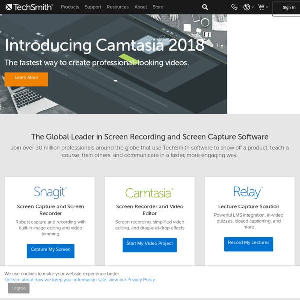Click the orange Learn More button
Viewport: 300px width, 300px height.
pos(26,79)
